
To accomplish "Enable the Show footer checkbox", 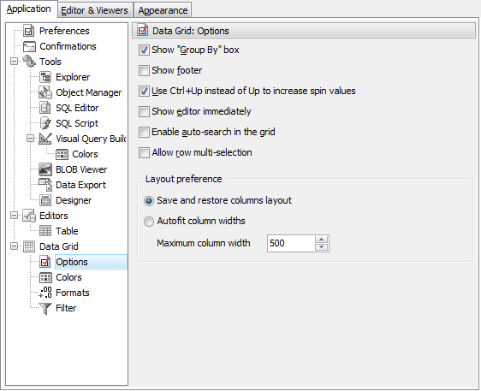I will pyautogui.click(x=144, y=70).
